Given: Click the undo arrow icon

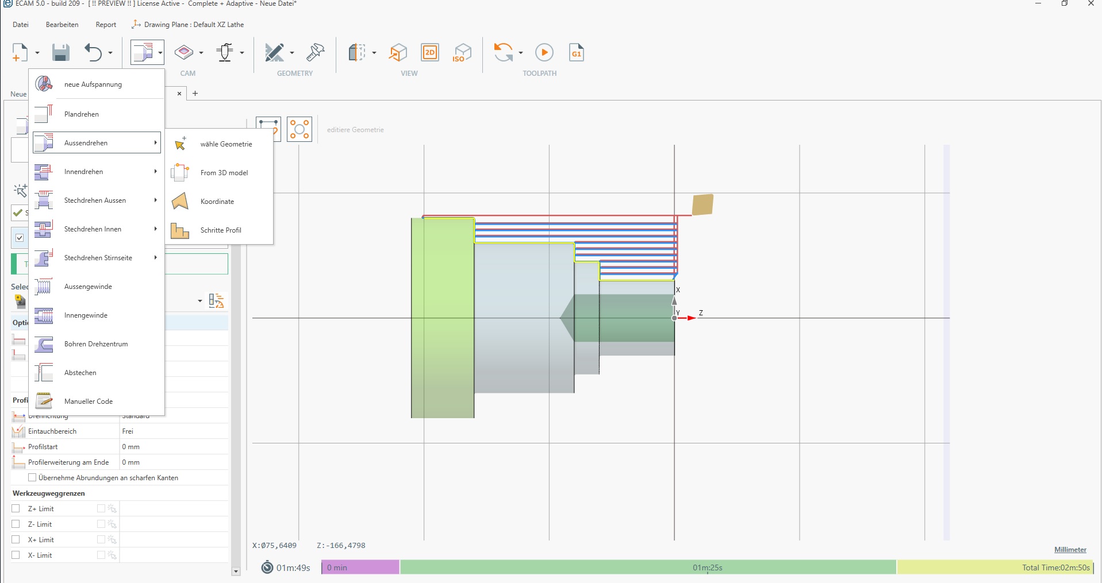Looking at the screenshot, I should 93,53.
